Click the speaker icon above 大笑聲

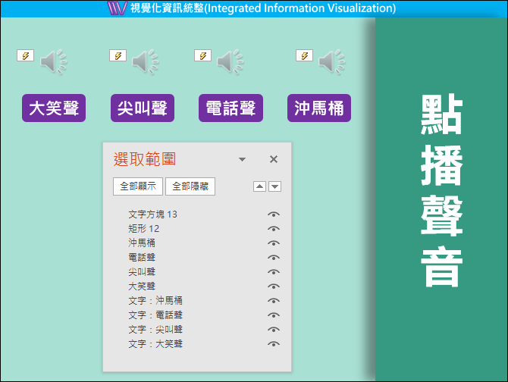click(x=53, y=61)
